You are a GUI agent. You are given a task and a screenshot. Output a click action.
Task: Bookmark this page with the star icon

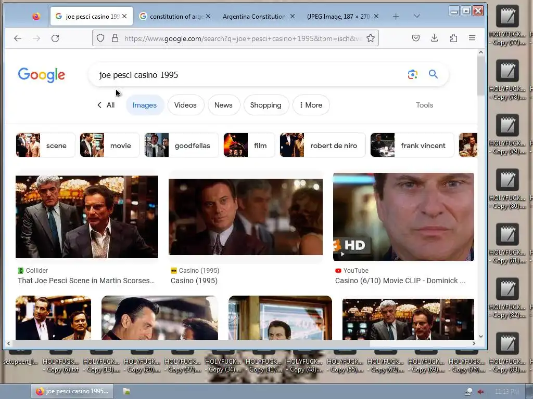coord(371,38)
